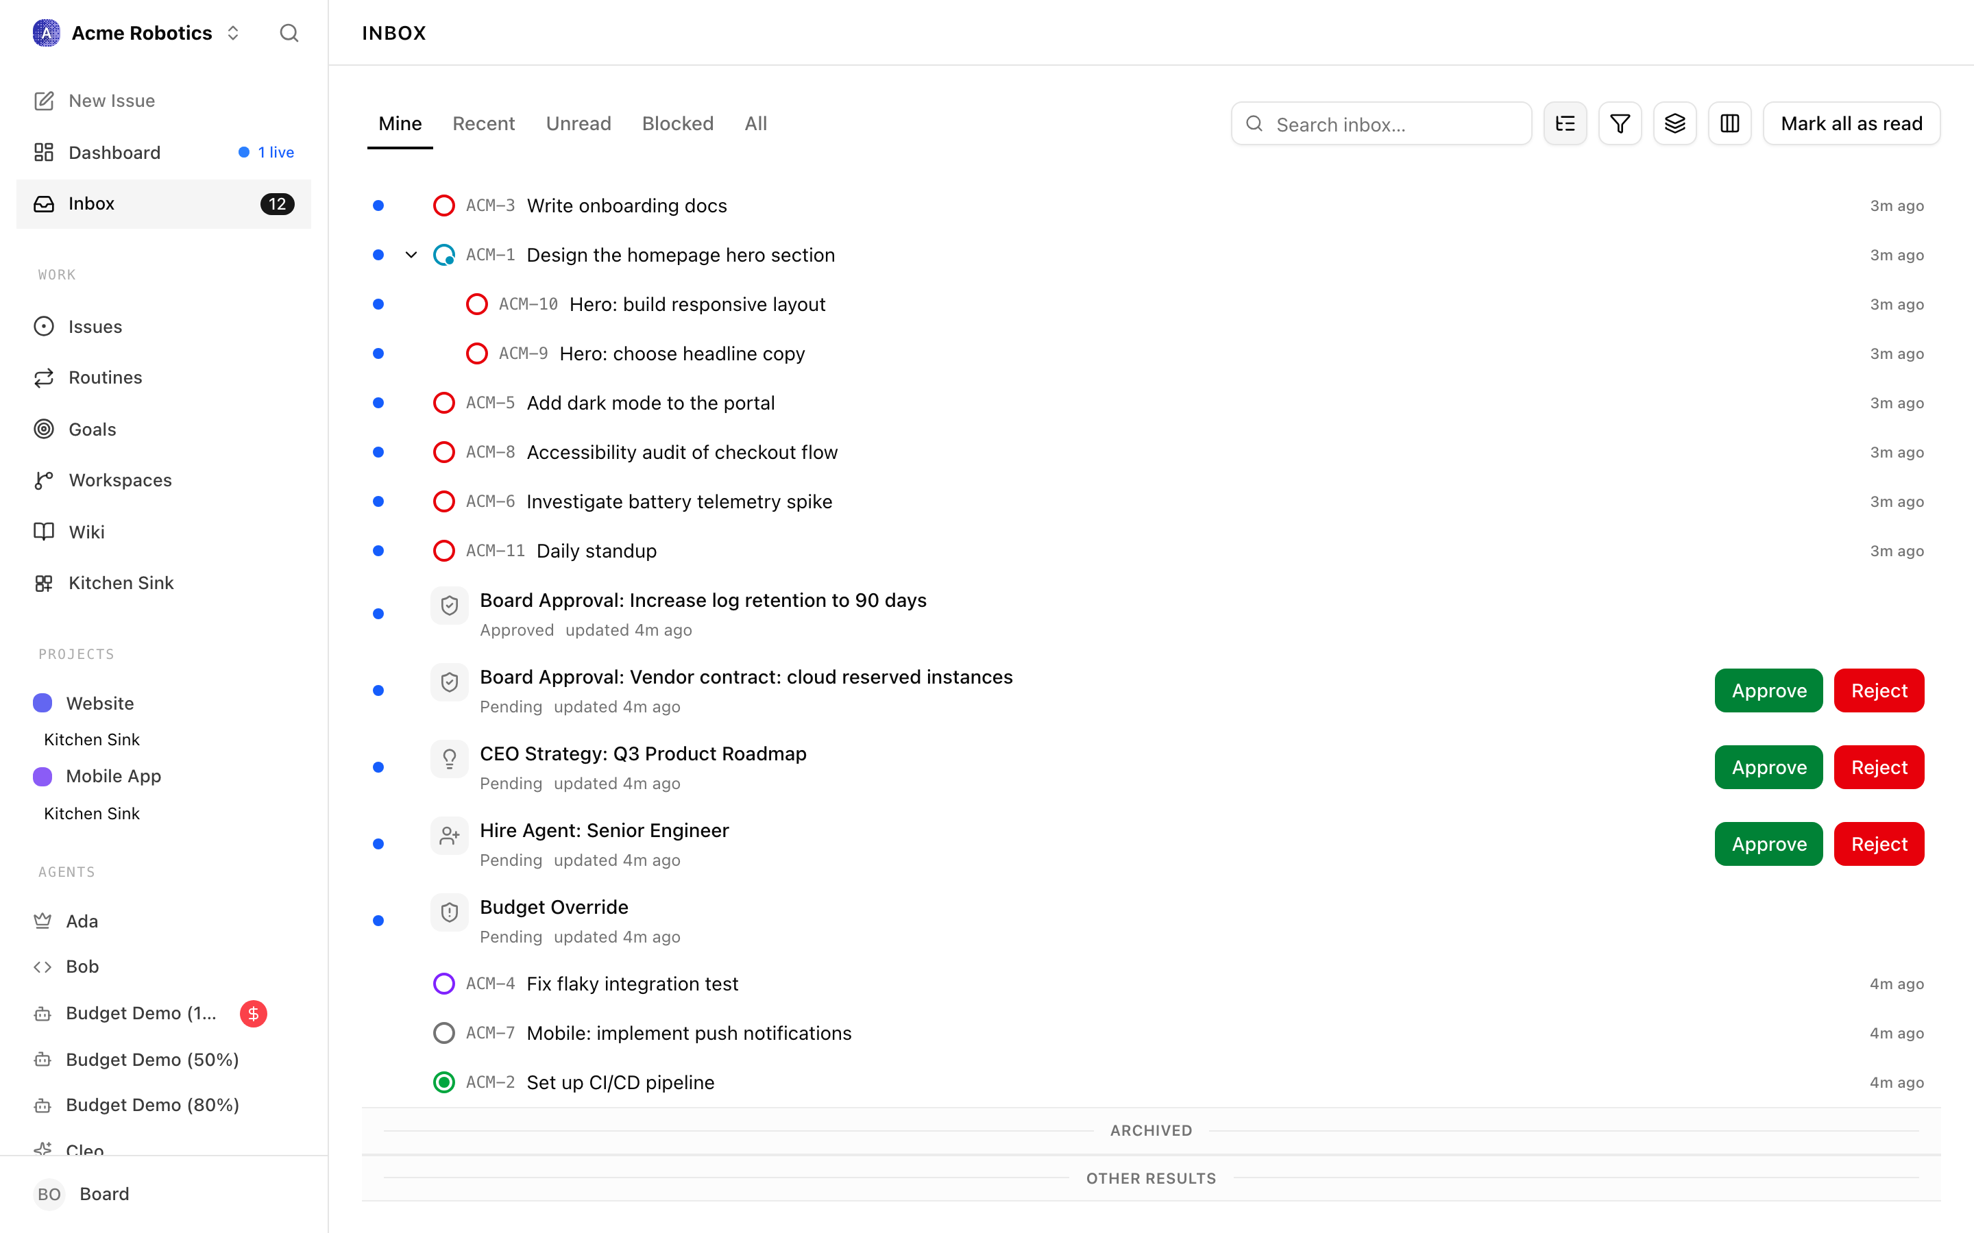The width and height of the screenshot is (1974, 1233).
Task: Click the Acme Robotics logo avatar
Action: pos(46,33)
